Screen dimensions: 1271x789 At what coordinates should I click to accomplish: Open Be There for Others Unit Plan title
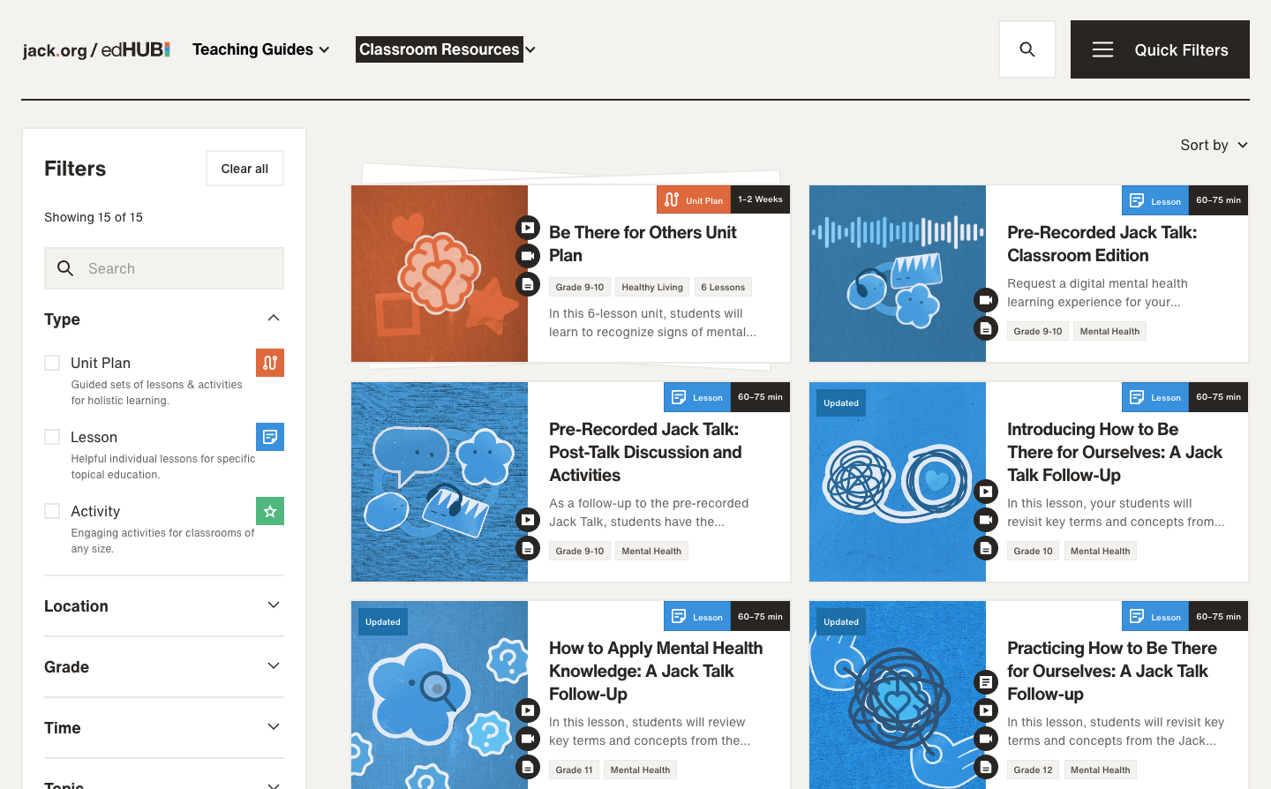point(643,244)
